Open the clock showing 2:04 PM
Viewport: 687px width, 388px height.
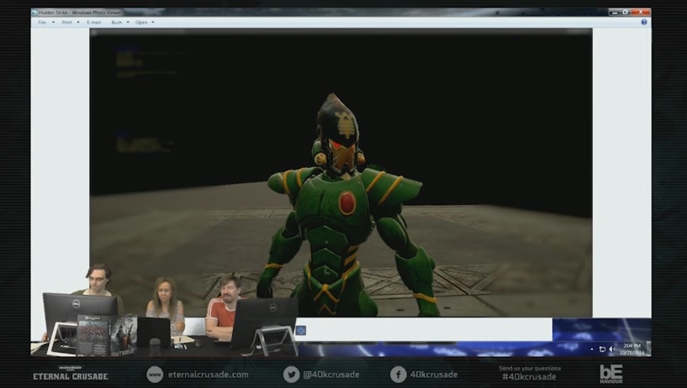point(632,349)
